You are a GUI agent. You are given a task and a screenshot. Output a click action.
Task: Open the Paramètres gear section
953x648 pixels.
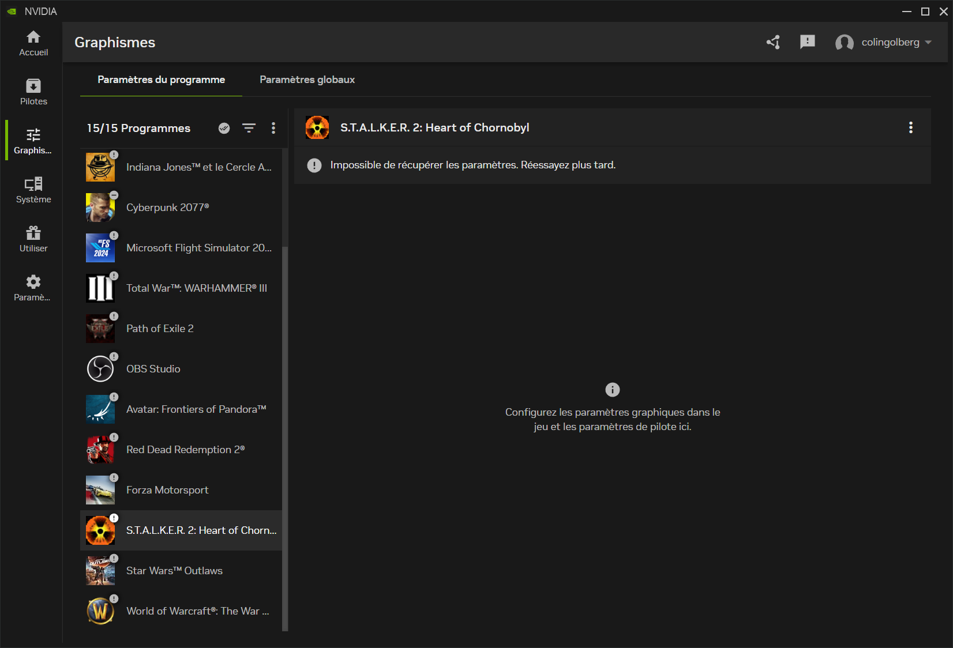(x=33, y=289)
